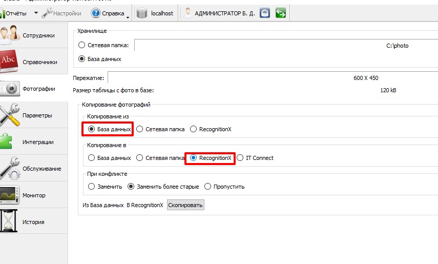Expand the Отчёты dropdown arrow

(x=36, y=13)
